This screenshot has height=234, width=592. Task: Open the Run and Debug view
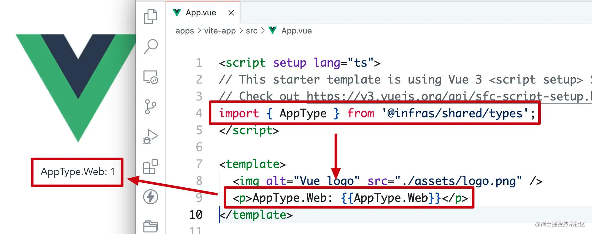150,137
